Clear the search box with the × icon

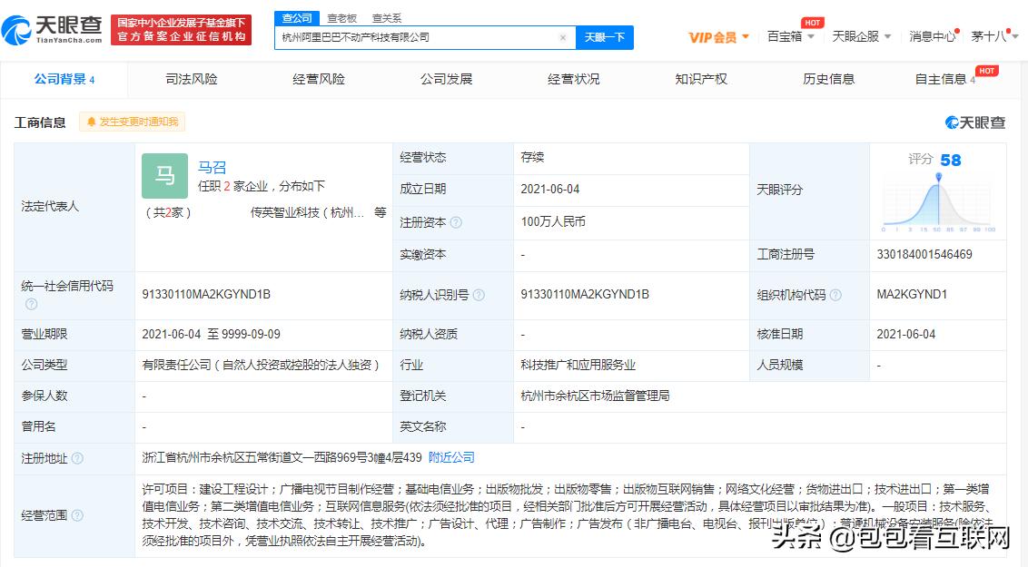point(563,37)
